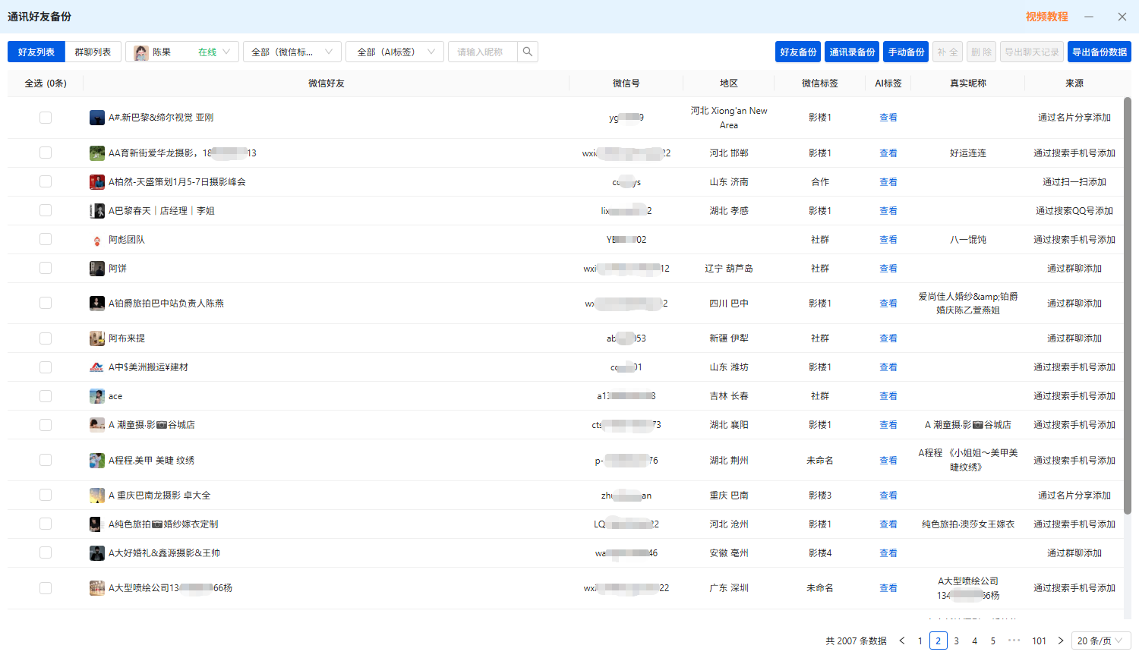This screenshot has height=661, width=1139.
Task: Check the box for ace row
Action: (x=46, y=396)
